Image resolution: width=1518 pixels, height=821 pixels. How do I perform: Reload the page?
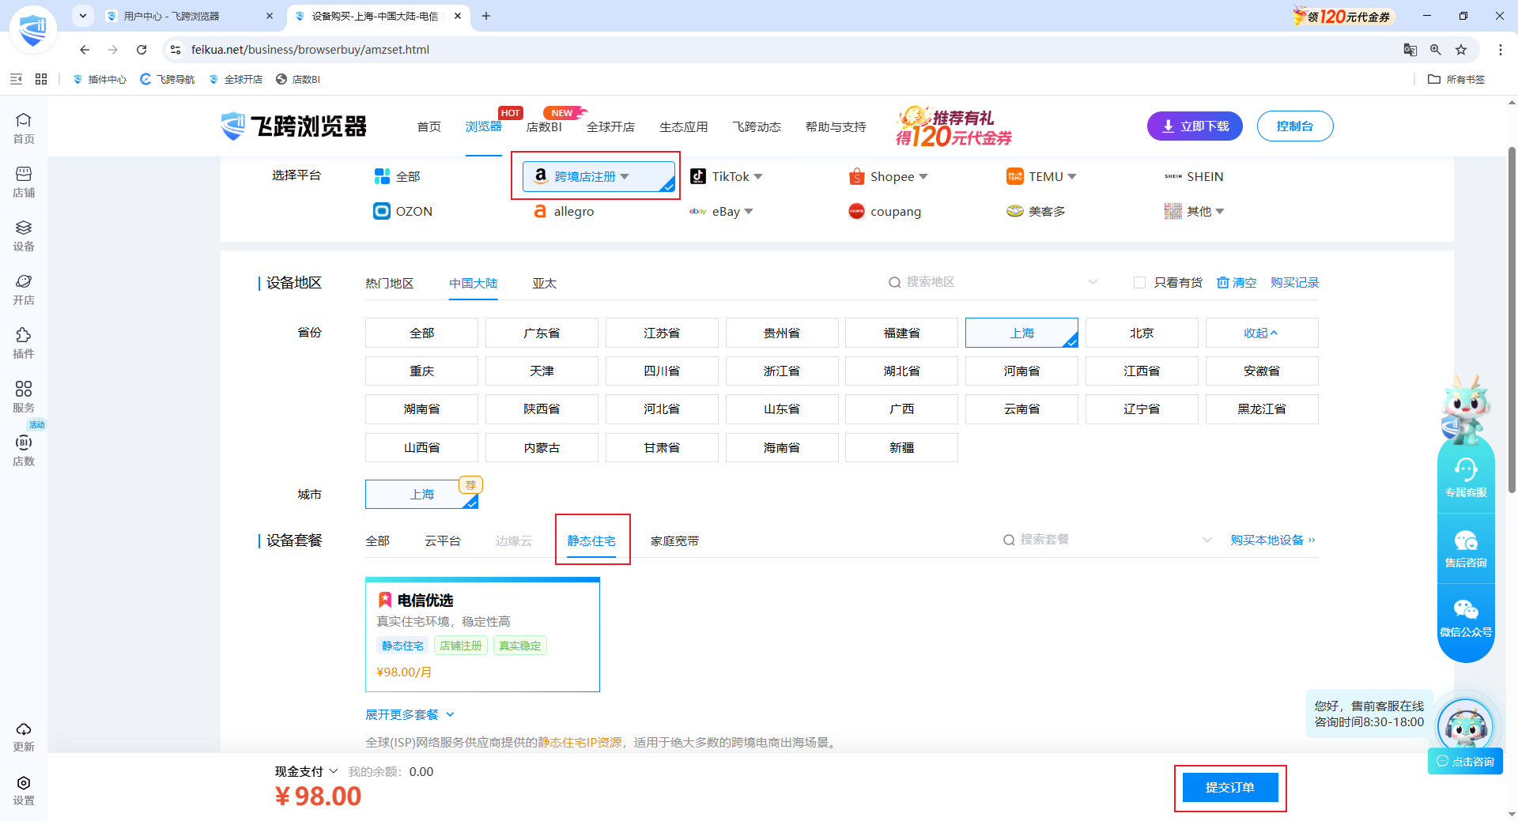pyautogui.click(x=142, y=50)
